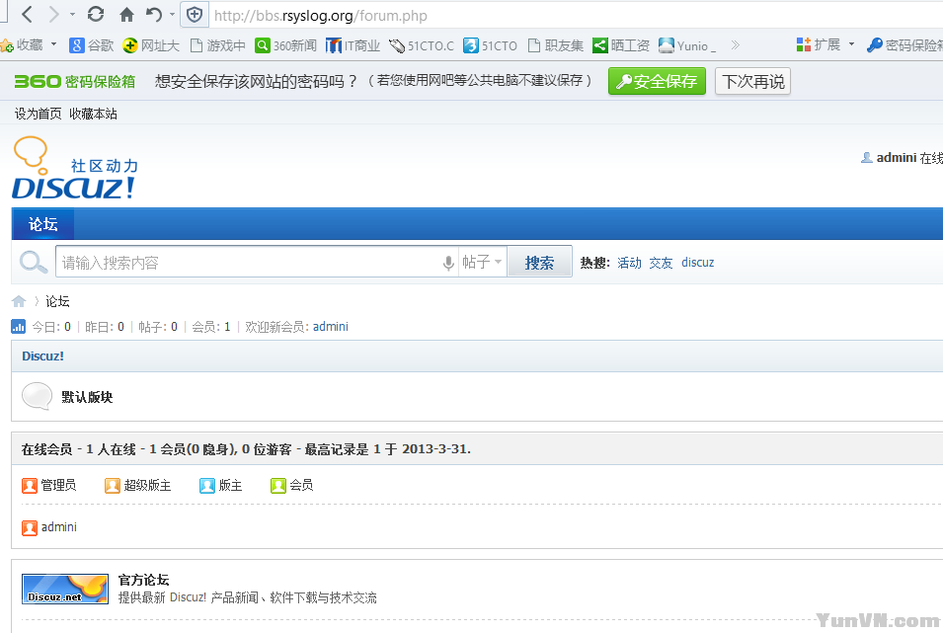
Task: Click the security shield icon in address bar
Action: (x=195, y=15)
